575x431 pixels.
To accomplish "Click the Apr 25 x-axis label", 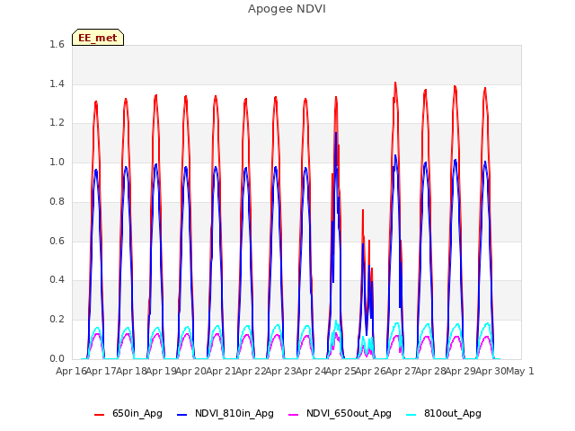I will click(x=341, y=371).
